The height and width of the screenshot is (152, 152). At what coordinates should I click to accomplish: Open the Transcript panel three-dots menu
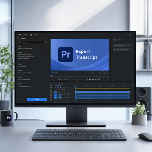(x=46, y=38)
